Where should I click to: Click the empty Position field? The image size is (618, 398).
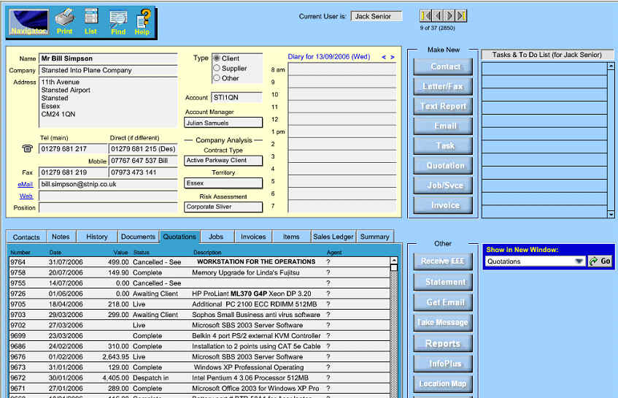click(109, 208)
